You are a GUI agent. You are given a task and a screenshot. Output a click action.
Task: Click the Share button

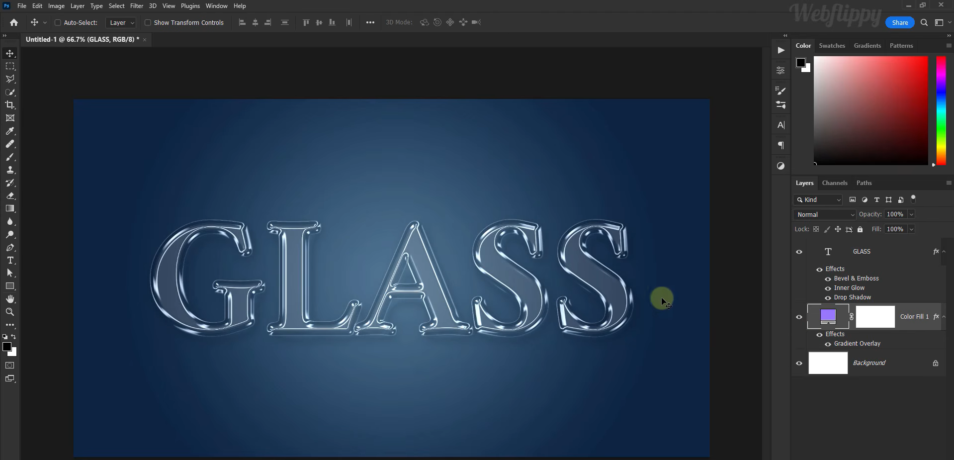pos(900,22)
